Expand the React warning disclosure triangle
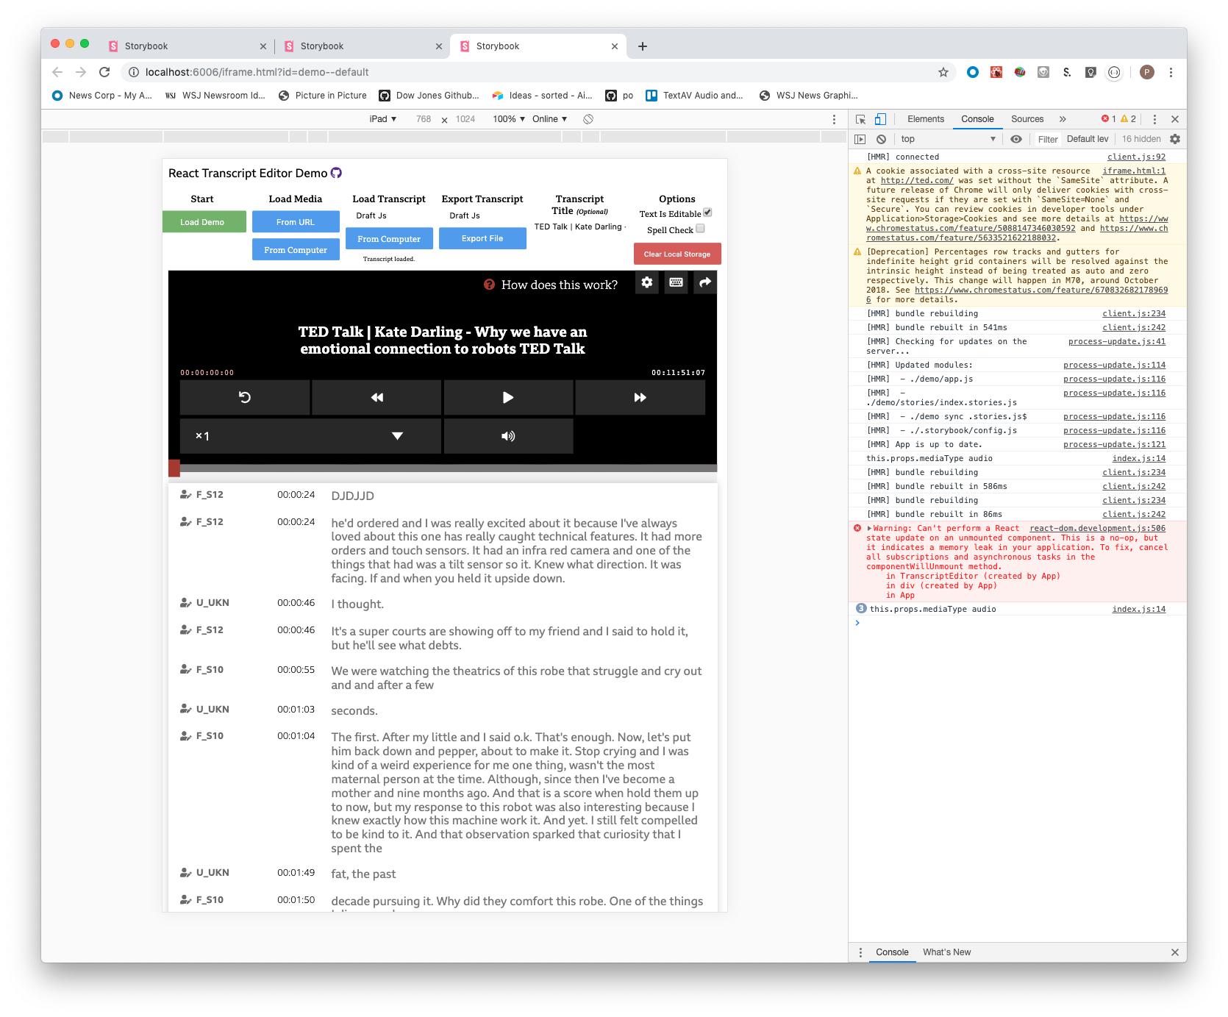The height and width of the screenshot is (1017, 1228). pyautogui.click(x=869, y=528)
